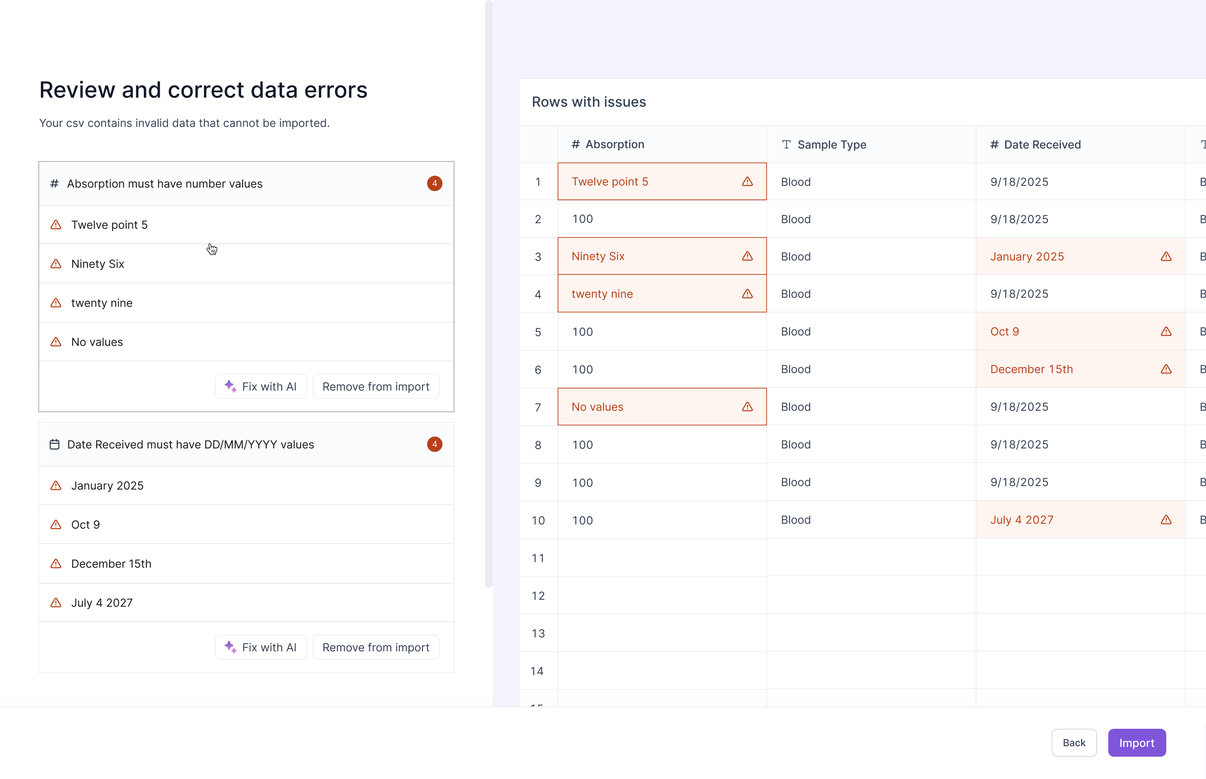Click Remove from import for Absorption errors
This screenshot has width=1206, height=779.
(375, 386)
